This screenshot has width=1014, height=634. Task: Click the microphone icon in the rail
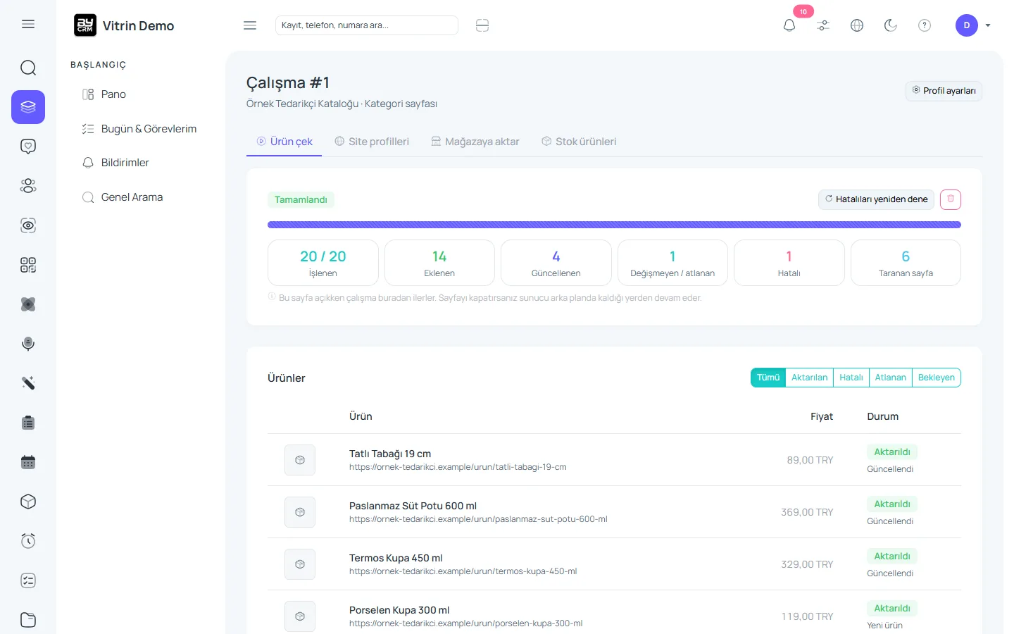coord(28,344)
